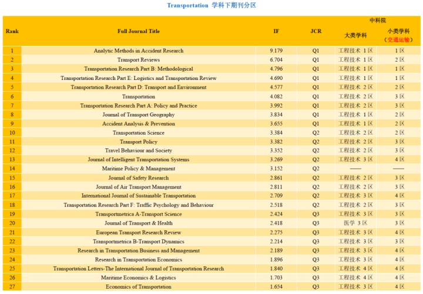Click '4区' sub-category in Transportation Letters row
The width and height of the screenshot is (423, 294).
399,269
